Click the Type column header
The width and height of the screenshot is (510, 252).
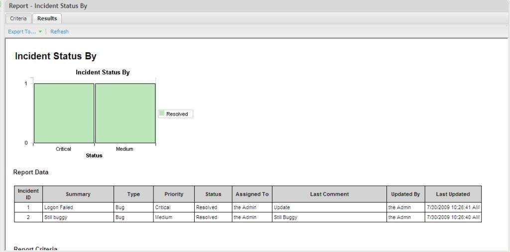pyautogui.click(x=133, y=194)
